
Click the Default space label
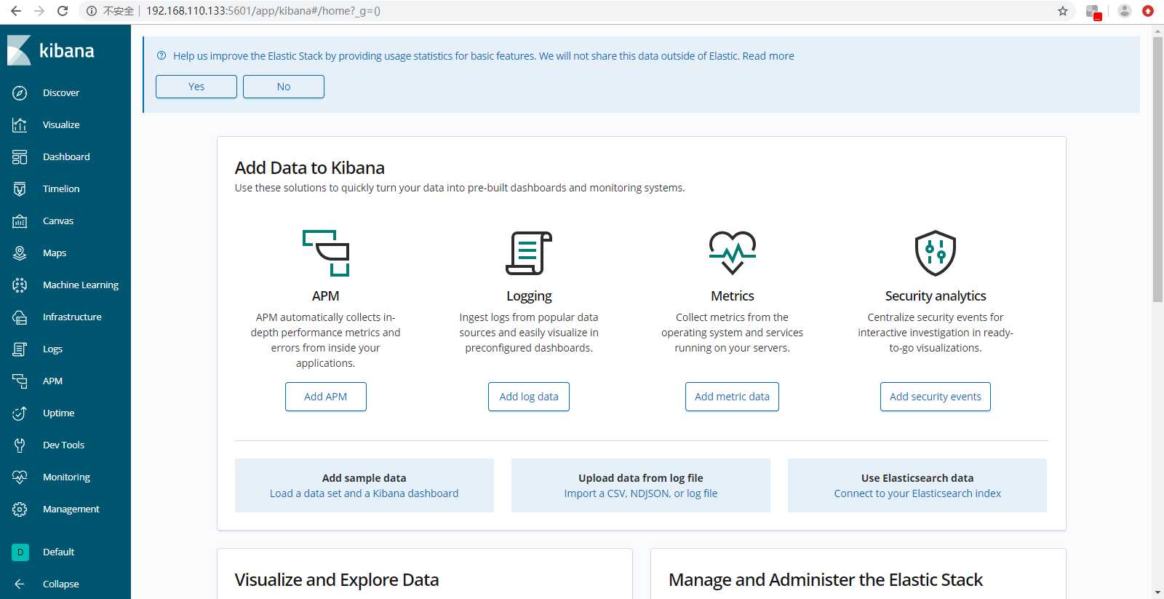[58, 552]
